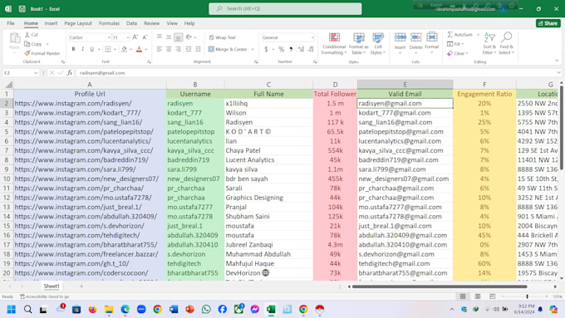Click the Paste icon in Clipboard group
Screen dimensions: 565x318
14,38
